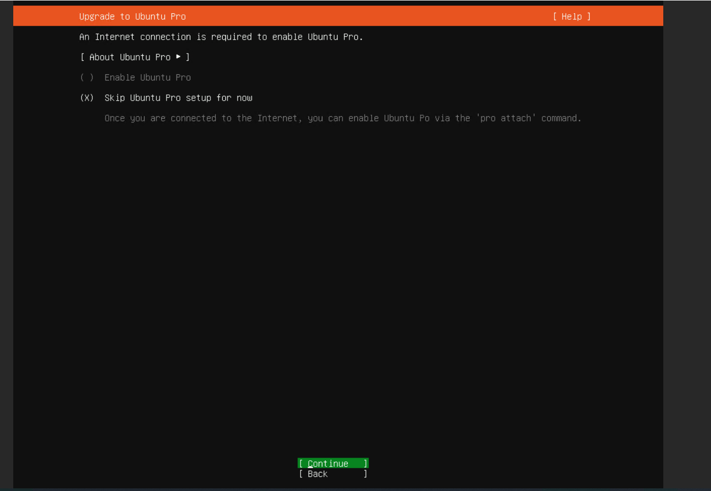Viewport: 711px width, 491px height.
Task: Click the 'Enable Ubuntu Pro' option label
Action: tap(147, 77)
